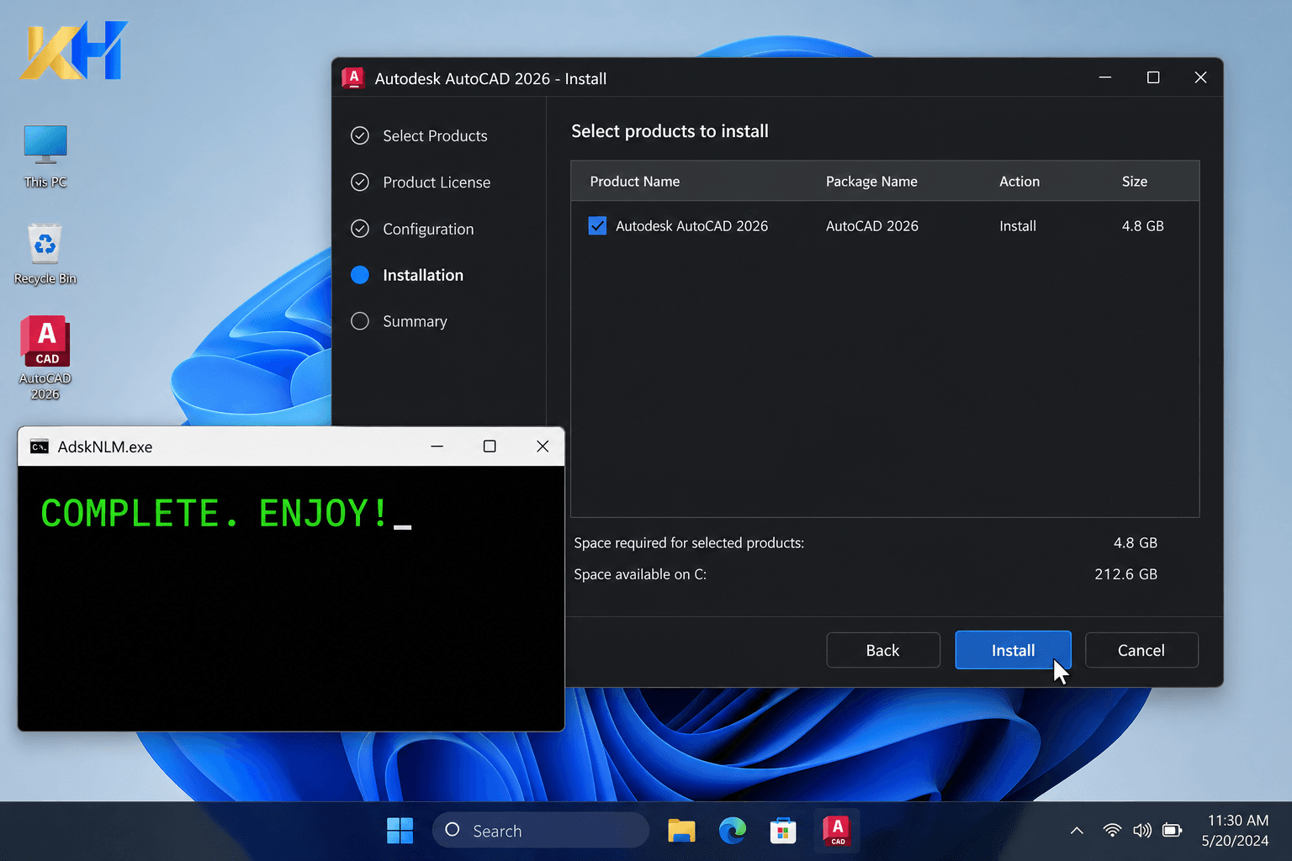1292x861 pixels.
Task: Click the AutoCAD logo in installer title bar
Action: (353, 78)
